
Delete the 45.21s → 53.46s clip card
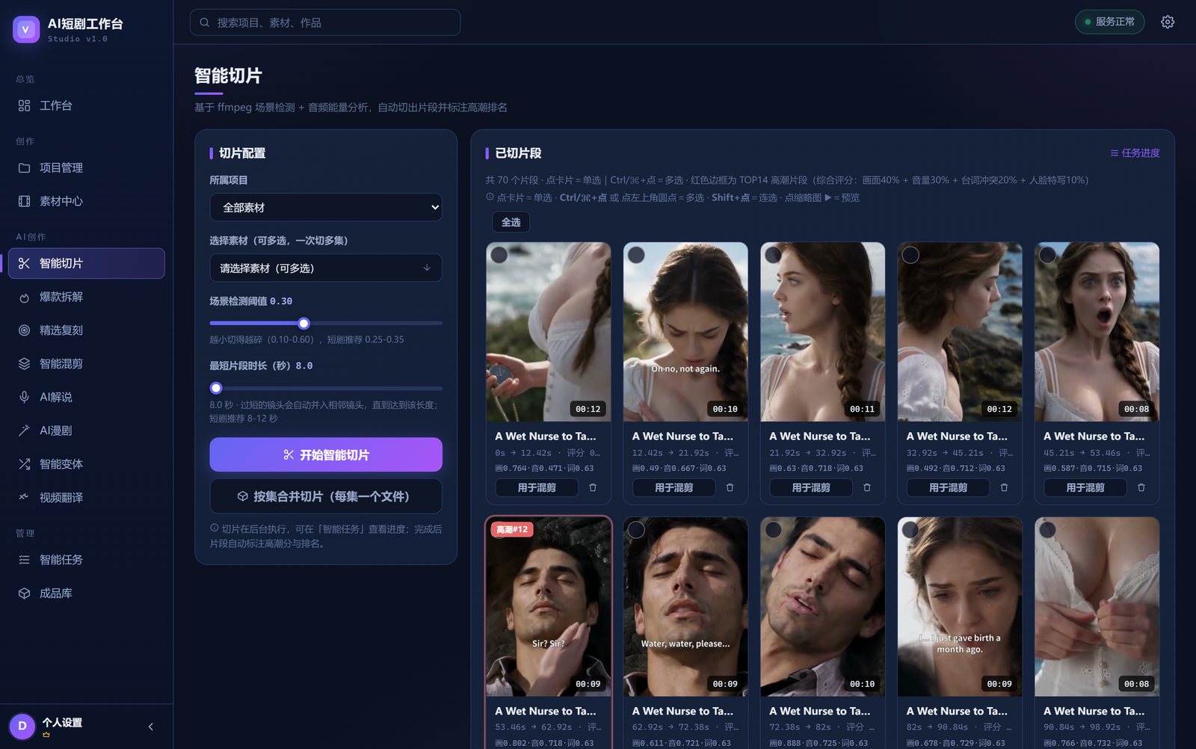click(x=1141, y=487)
